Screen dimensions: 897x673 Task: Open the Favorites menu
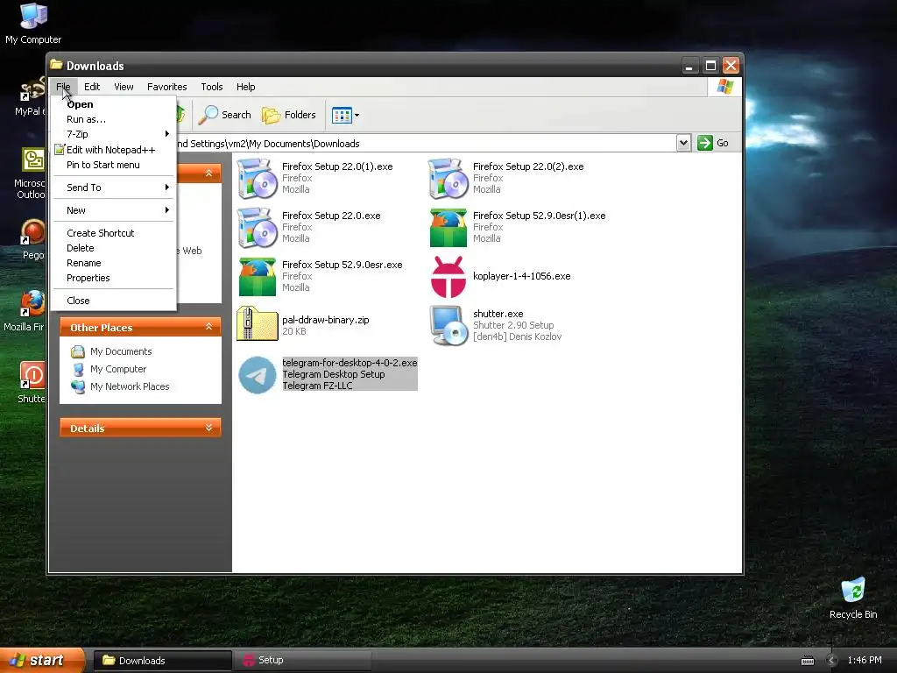tap(167, 87)
